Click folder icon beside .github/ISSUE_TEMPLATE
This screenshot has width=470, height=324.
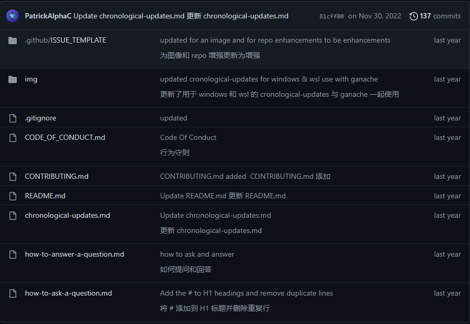click(x=13, y=40)
